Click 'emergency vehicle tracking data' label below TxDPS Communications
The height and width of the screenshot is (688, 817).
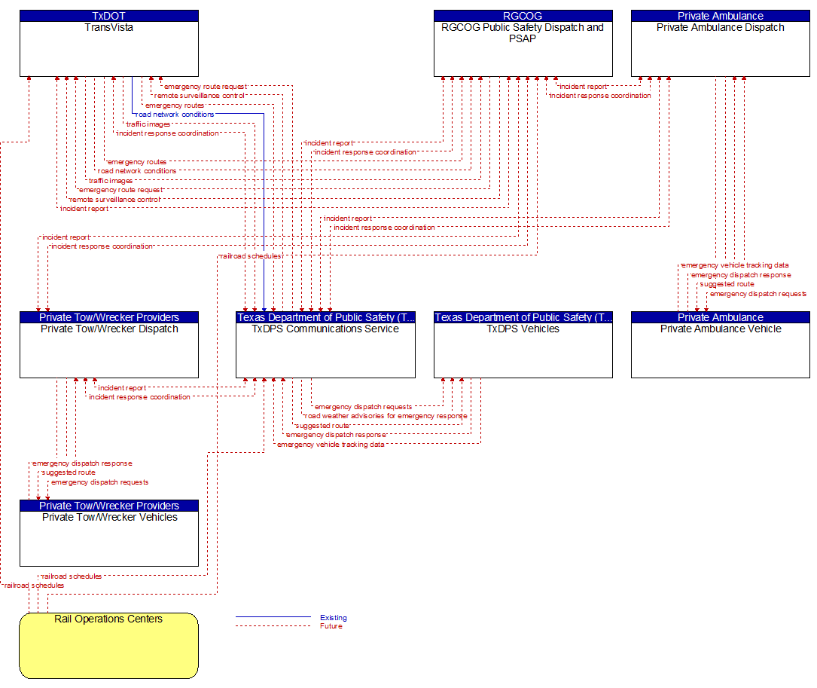pos(331,445)
